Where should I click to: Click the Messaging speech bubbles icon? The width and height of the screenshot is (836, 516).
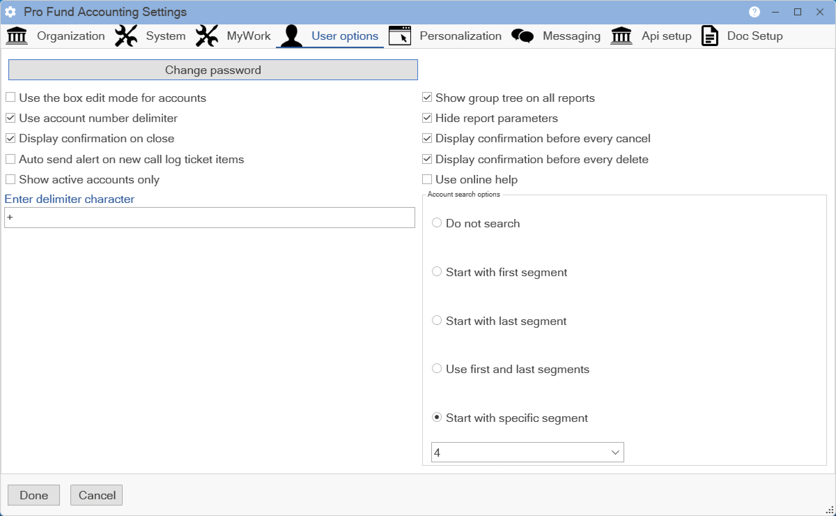(522, 36)
